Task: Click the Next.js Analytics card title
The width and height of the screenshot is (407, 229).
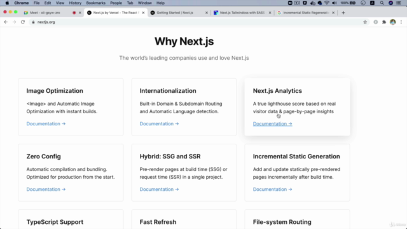Action: coord(277,91)
